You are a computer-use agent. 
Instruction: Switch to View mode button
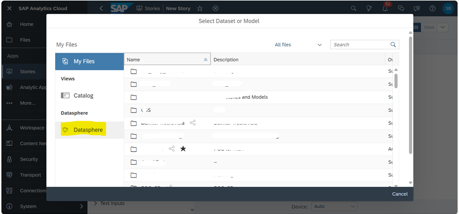(x=429, y=27)
